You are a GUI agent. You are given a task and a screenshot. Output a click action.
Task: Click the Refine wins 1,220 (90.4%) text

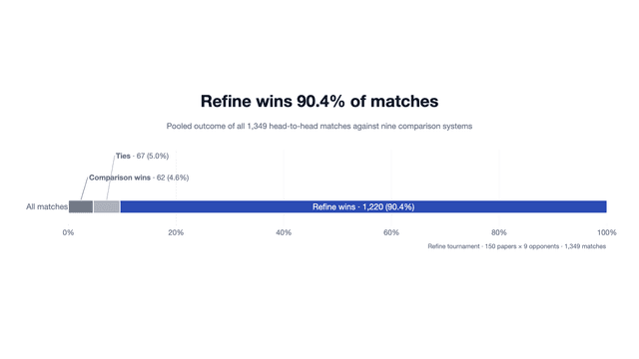pyautogui.click(x=363, y=206)
